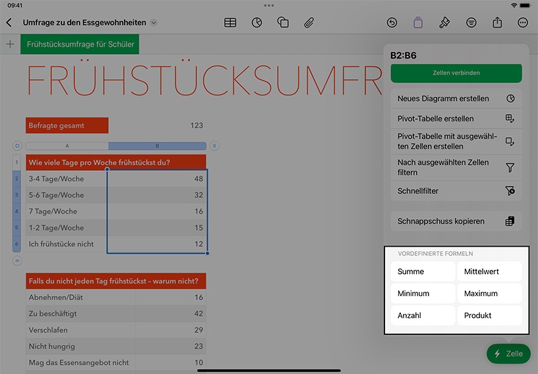Choose Nach ausgewählten Zellen filtern
Image resolution: width=538 pixels, height=374 pixels.
[456, 168]
